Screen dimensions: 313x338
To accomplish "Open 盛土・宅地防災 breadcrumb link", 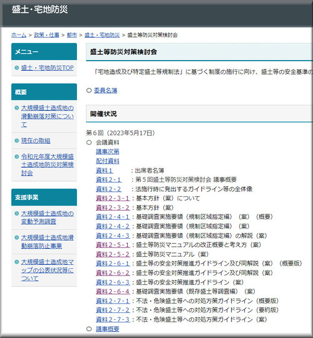I will point(102,35).
